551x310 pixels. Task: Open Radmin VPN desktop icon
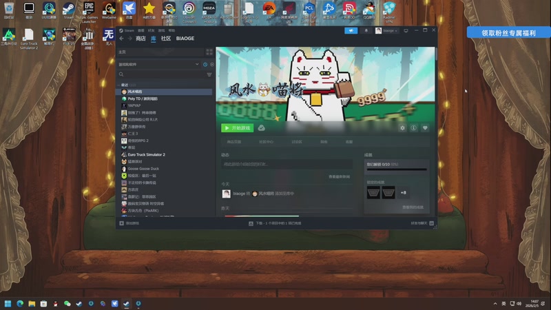click(389, 12)
